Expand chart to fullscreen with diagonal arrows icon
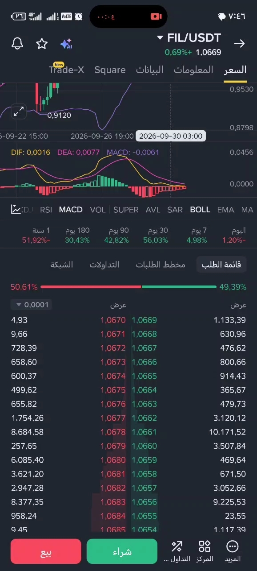This screenshot has height=571, width=257. click(19, 112)
